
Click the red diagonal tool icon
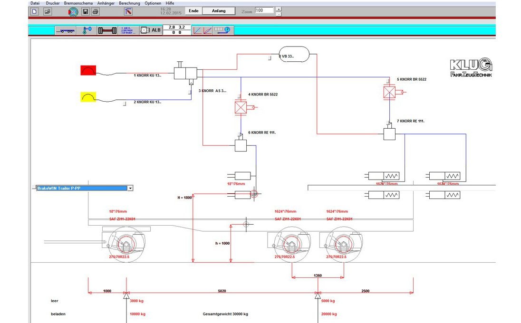click(128, 11)
